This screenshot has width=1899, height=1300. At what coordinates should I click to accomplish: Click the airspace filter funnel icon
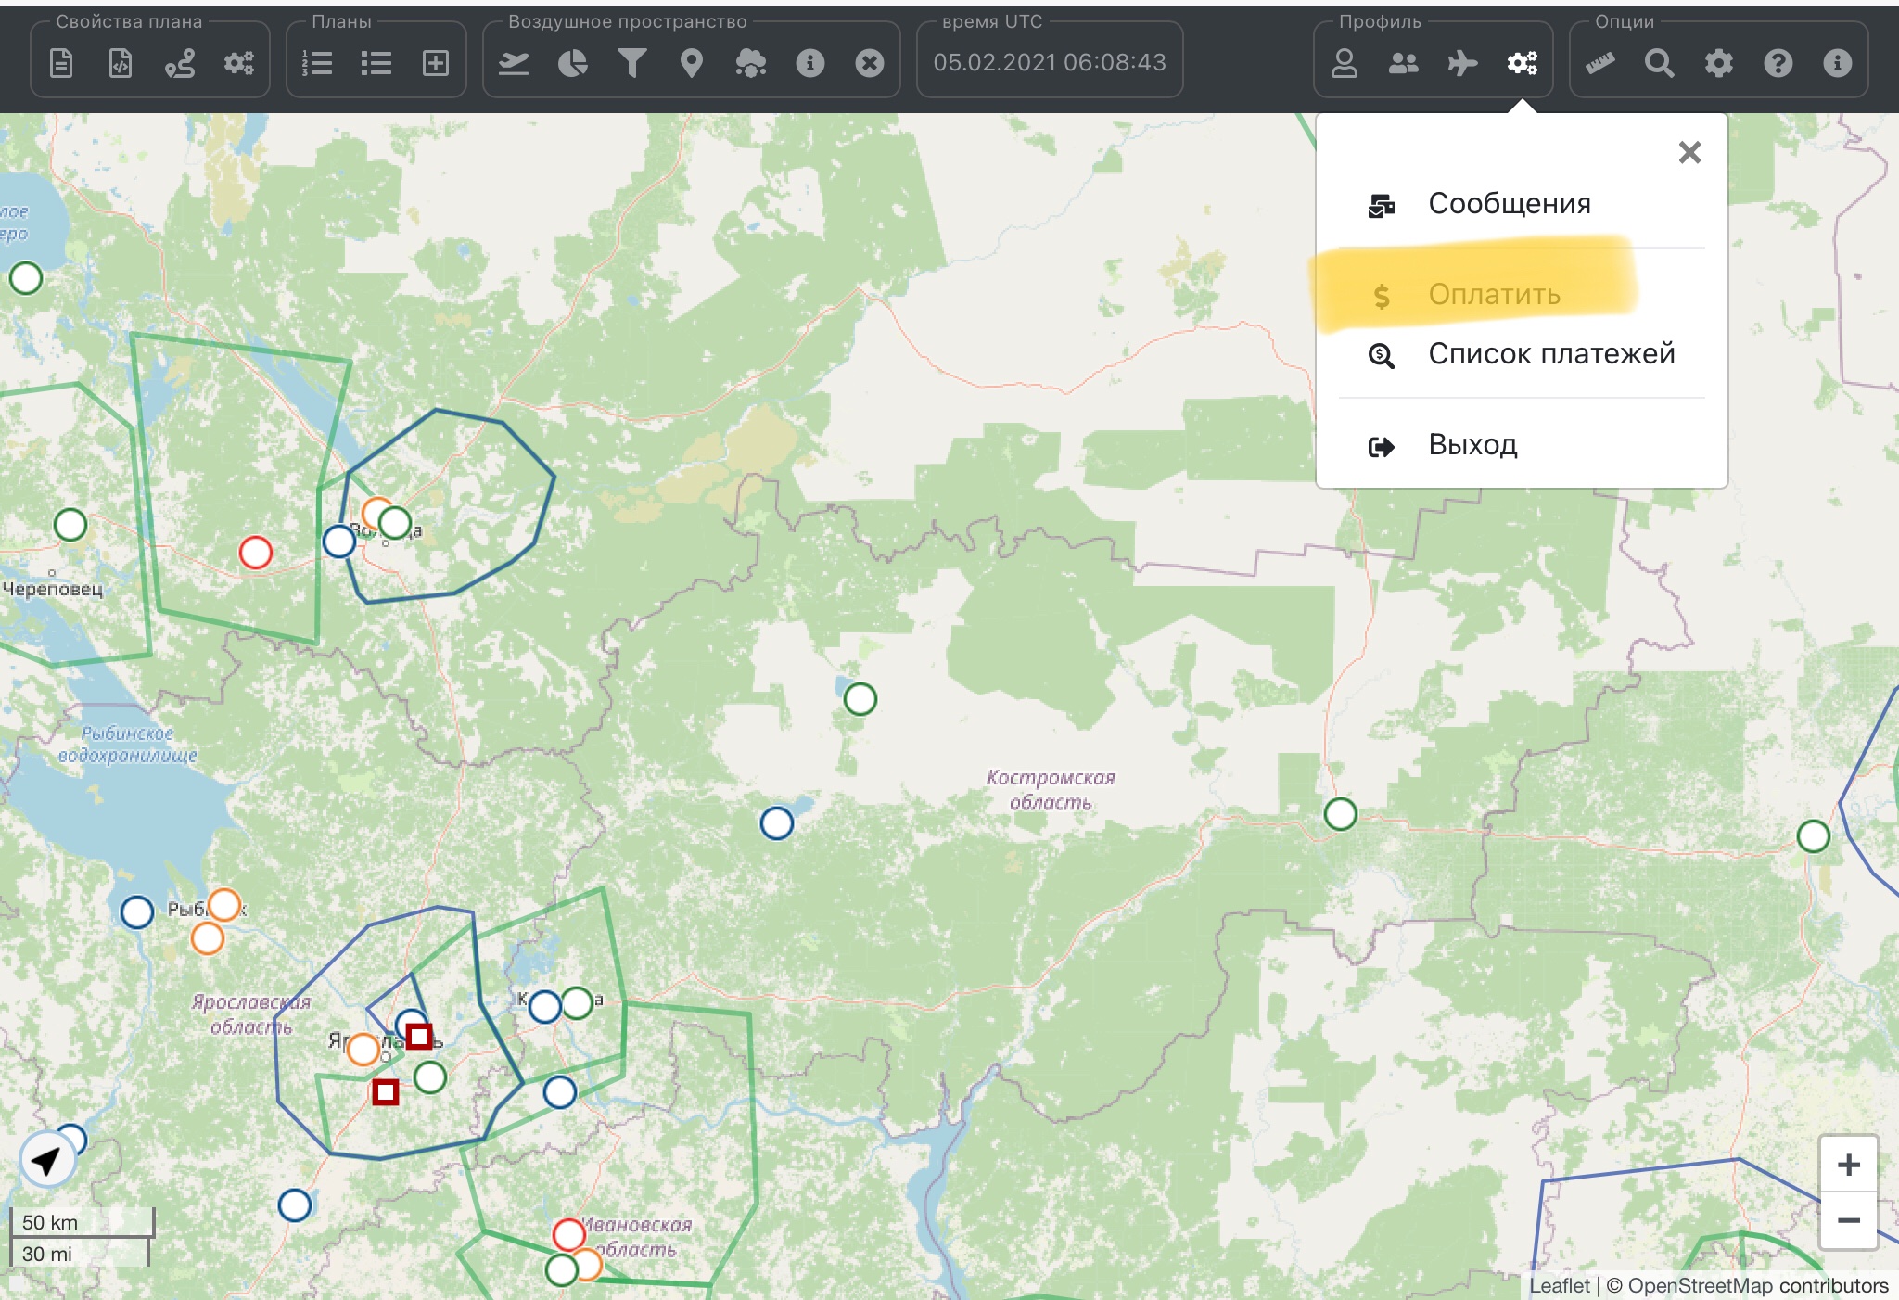(631, 63)
